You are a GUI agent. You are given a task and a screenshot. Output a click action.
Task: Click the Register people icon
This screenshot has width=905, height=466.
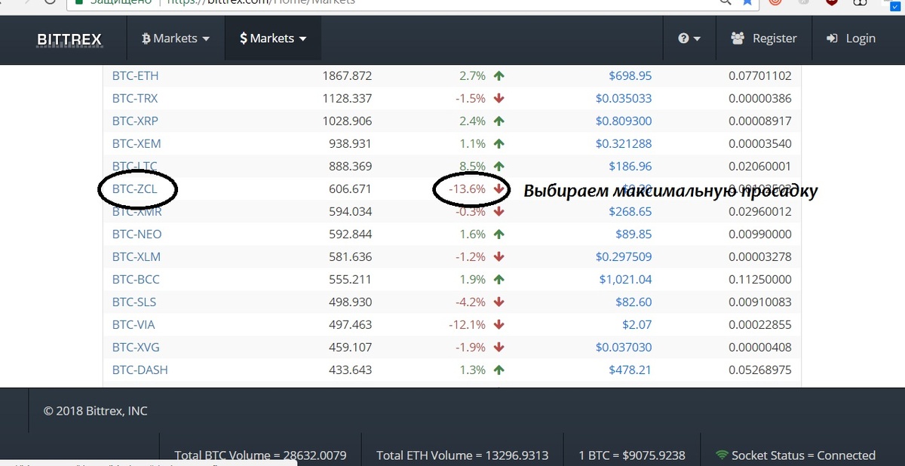pos(738,38)
